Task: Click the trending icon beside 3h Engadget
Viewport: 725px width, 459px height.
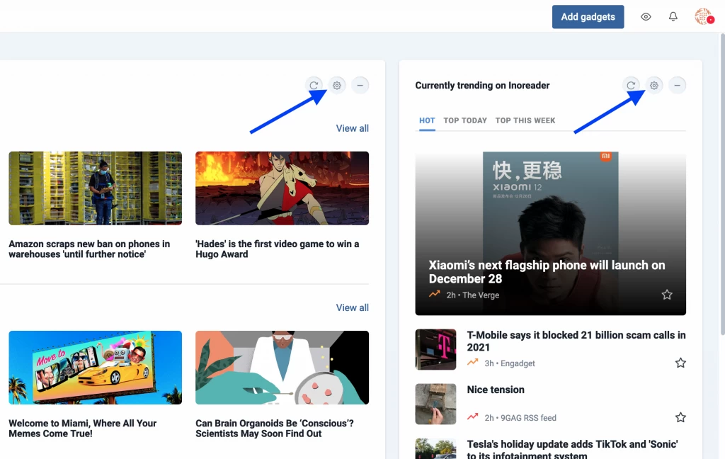Action: click(472, 362)
